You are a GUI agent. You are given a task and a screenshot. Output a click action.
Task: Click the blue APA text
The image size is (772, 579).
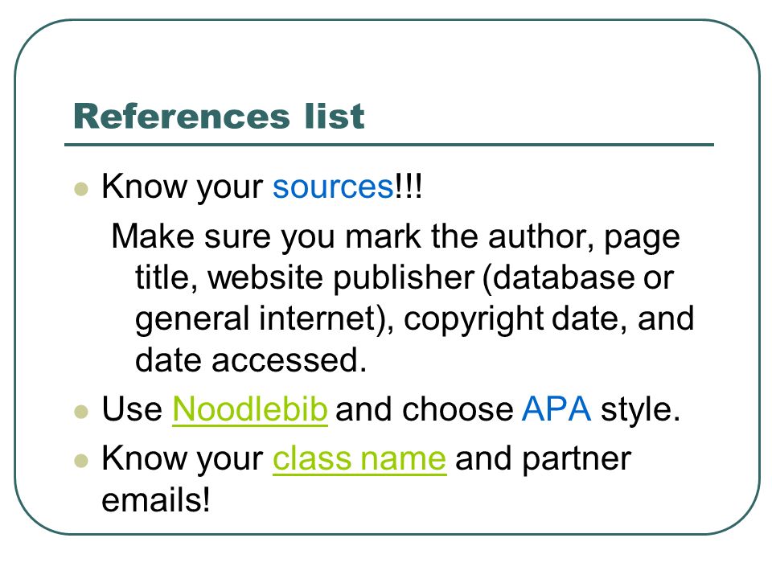coord(556,409)
